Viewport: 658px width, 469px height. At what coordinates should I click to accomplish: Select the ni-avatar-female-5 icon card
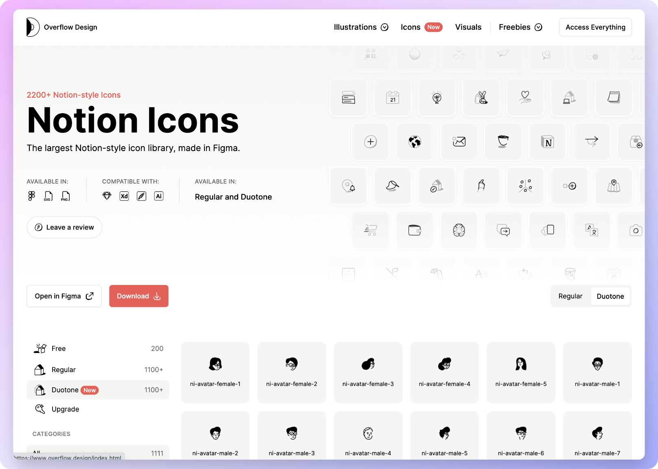pos(521,373)
